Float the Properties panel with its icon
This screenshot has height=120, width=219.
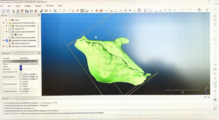click(39, 53)
